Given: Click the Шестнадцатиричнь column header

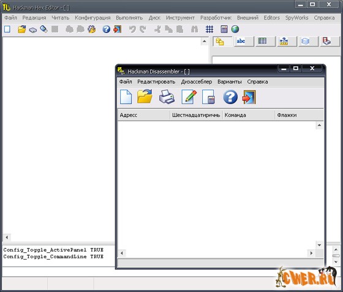Looking at the screenshot, I should coord(196,115).
